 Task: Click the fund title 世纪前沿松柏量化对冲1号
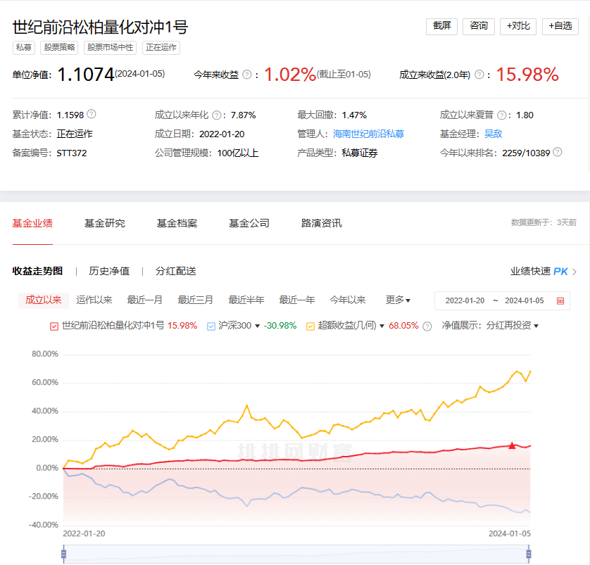pos(101,27)
